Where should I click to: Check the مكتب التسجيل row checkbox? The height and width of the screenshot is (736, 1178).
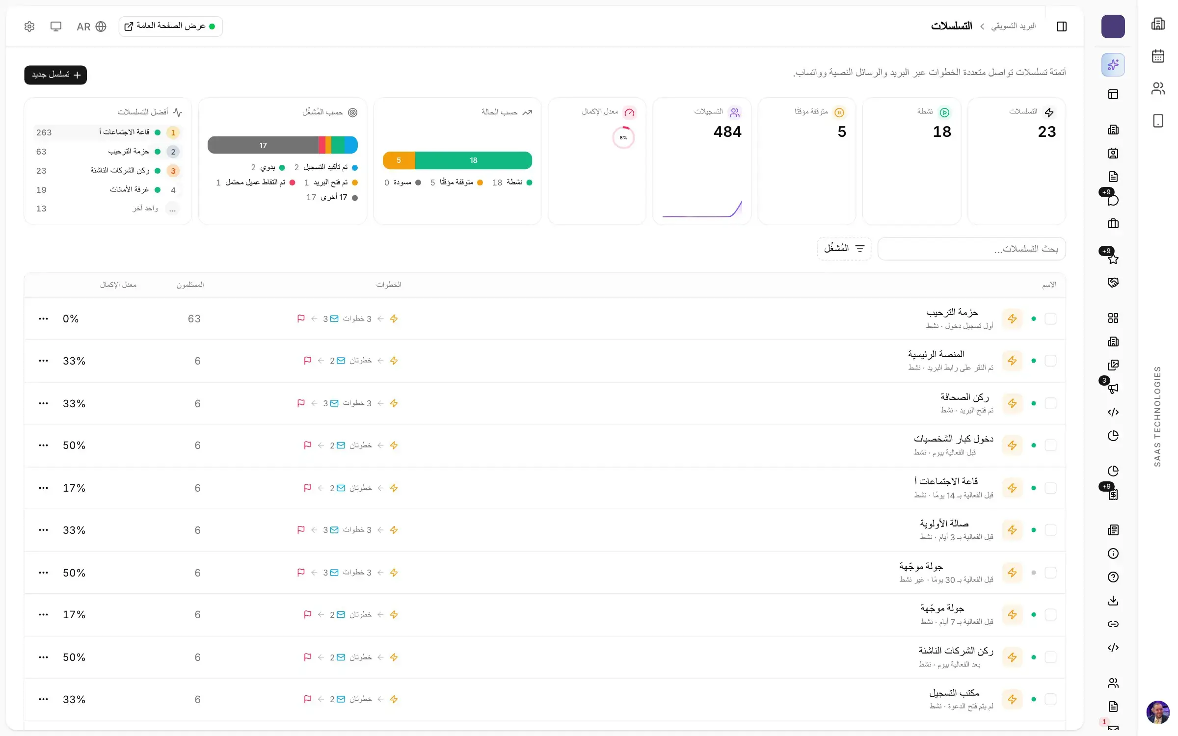pos(1050,699)
